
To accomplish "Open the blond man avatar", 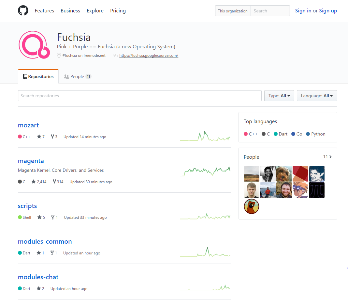I will (252, 190).
